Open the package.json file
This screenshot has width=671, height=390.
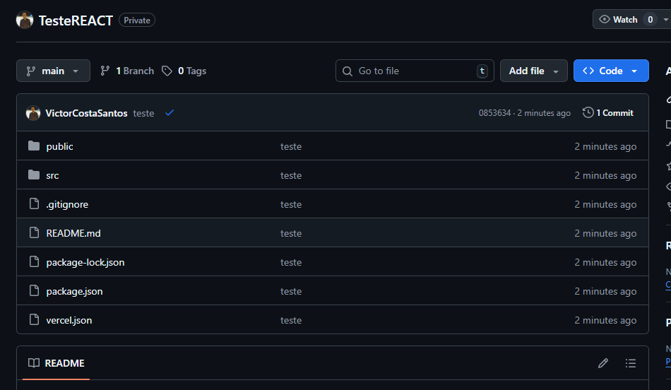point(74,291)
